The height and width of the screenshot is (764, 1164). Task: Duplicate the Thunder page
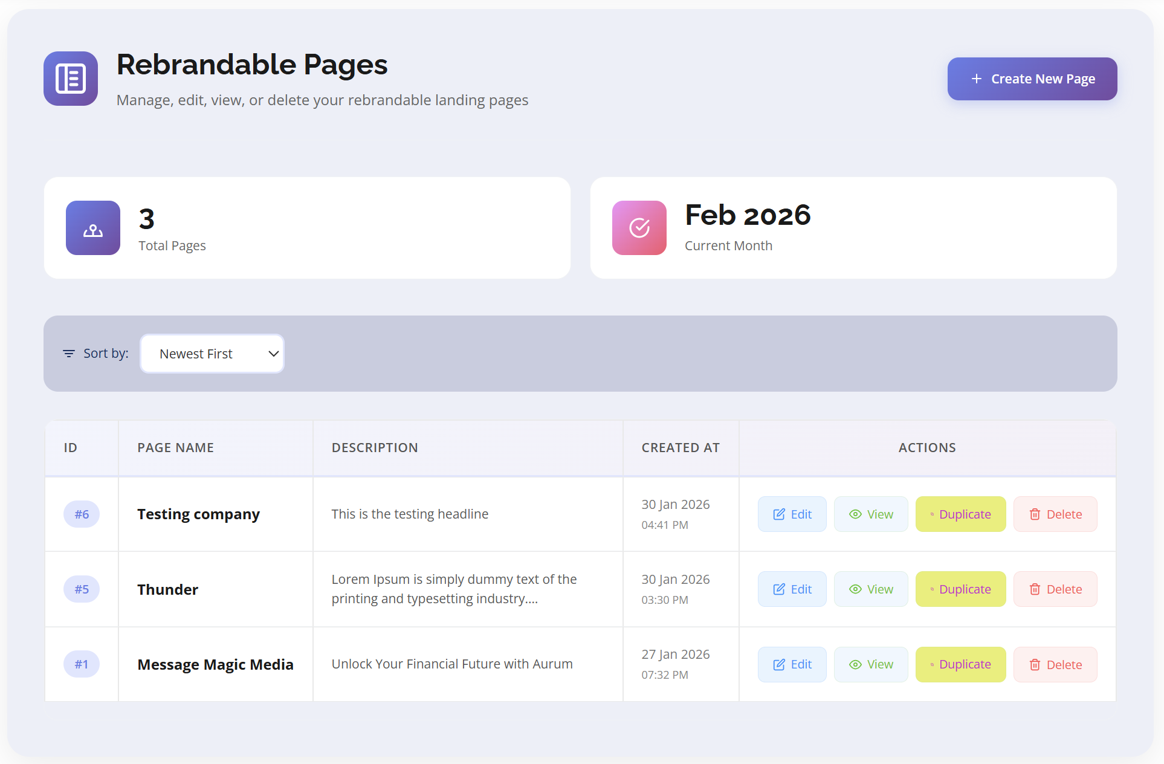click(960, 589)
